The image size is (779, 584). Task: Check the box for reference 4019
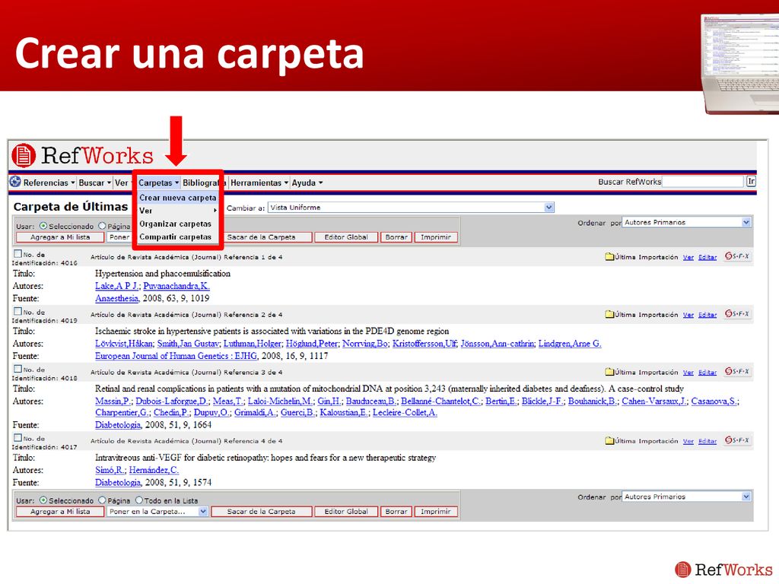(x=18, y=311)
